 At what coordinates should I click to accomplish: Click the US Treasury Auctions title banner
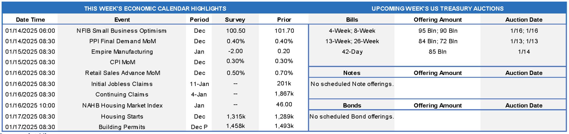coord(437,9)
